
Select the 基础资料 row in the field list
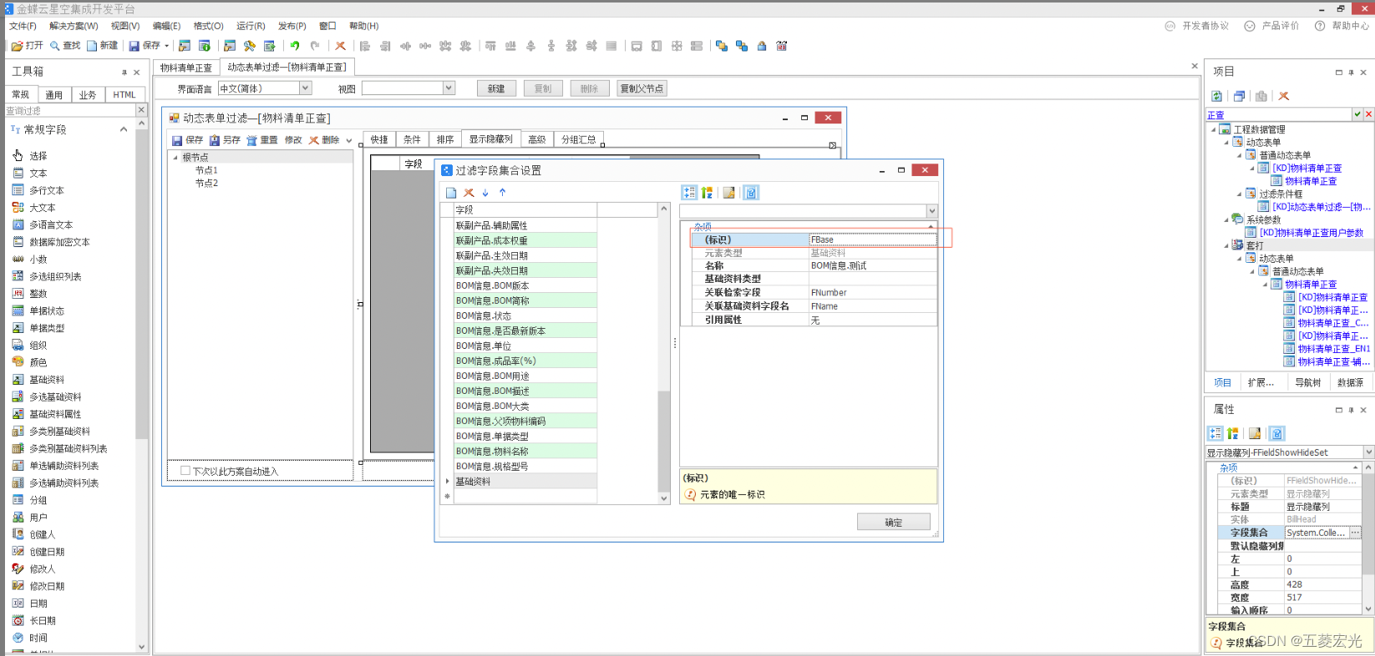point(525,482)
